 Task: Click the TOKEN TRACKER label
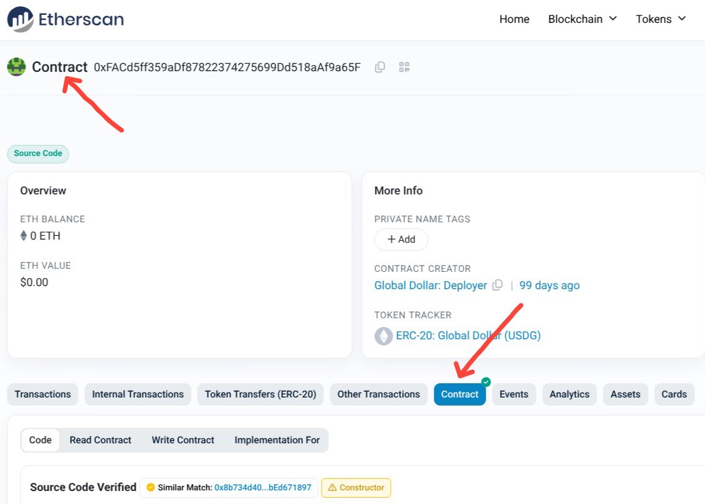coord(413,315)
